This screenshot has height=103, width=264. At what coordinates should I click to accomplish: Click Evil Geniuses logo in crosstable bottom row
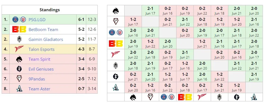click(x=237, y=97)
